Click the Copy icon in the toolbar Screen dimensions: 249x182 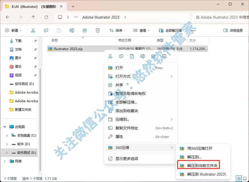[46, 30]
